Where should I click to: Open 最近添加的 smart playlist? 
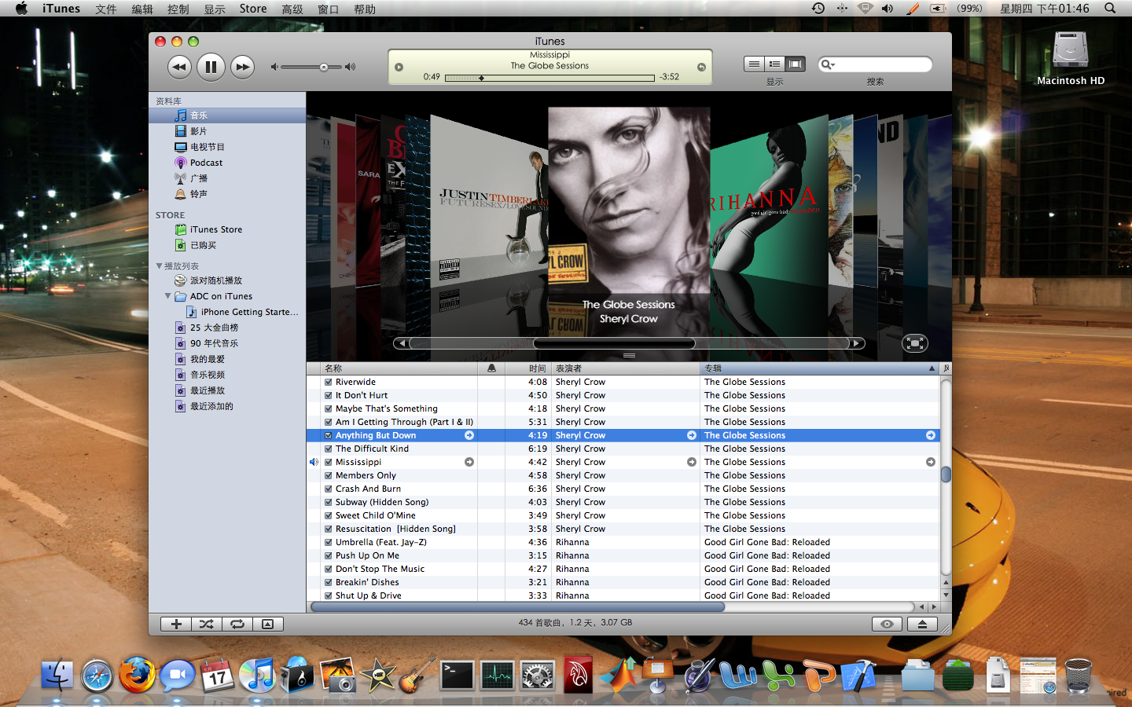pyautogui.click(x=227, y=406)
